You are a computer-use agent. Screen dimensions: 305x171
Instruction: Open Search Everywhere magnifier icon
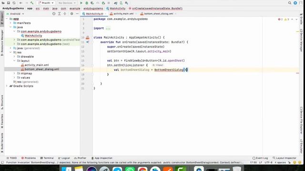(290, 3)
